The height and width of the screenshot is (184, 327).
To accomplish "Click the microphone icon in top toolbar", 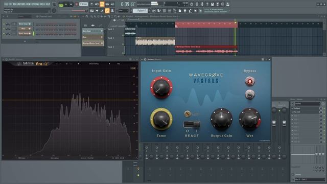I will (202, 4).
